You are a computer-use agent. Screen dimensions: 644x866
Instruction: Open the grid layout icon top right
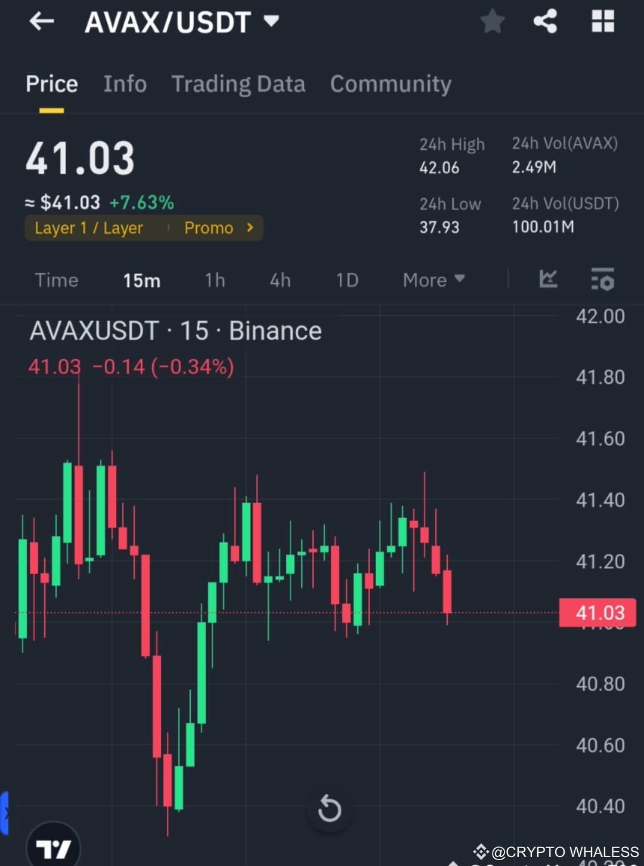point(602,21)
